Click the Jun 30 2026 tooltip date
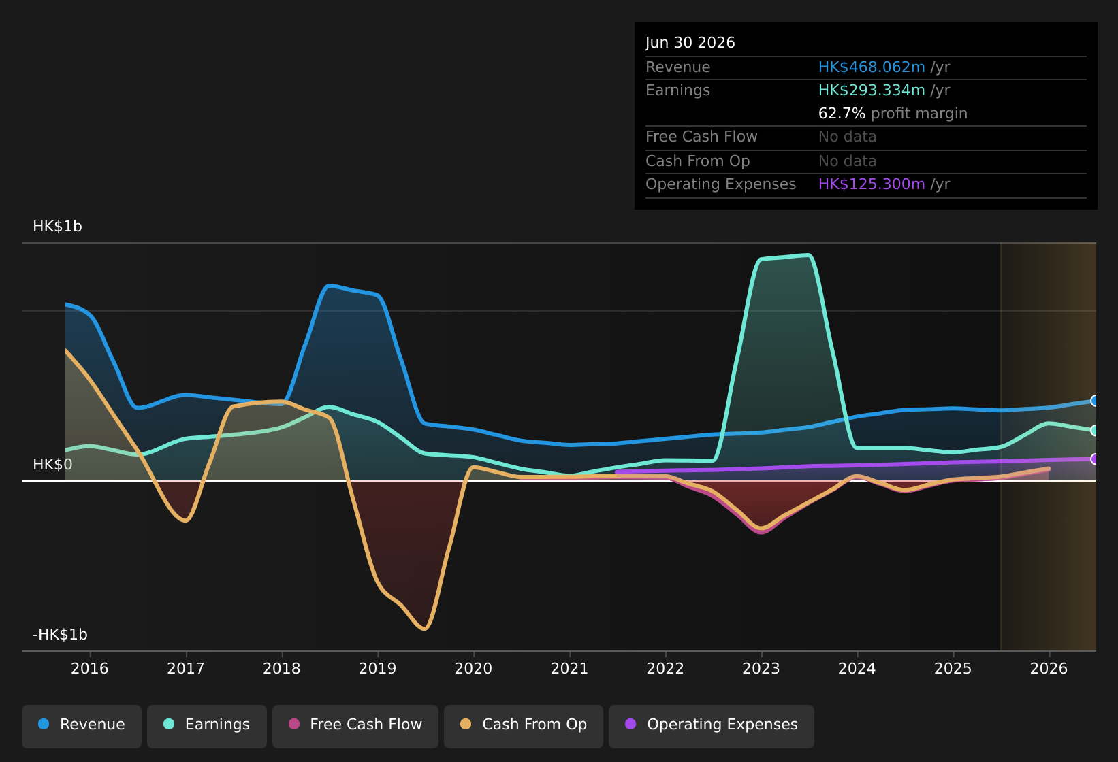 pyautogui.click(x=690, y=43)
